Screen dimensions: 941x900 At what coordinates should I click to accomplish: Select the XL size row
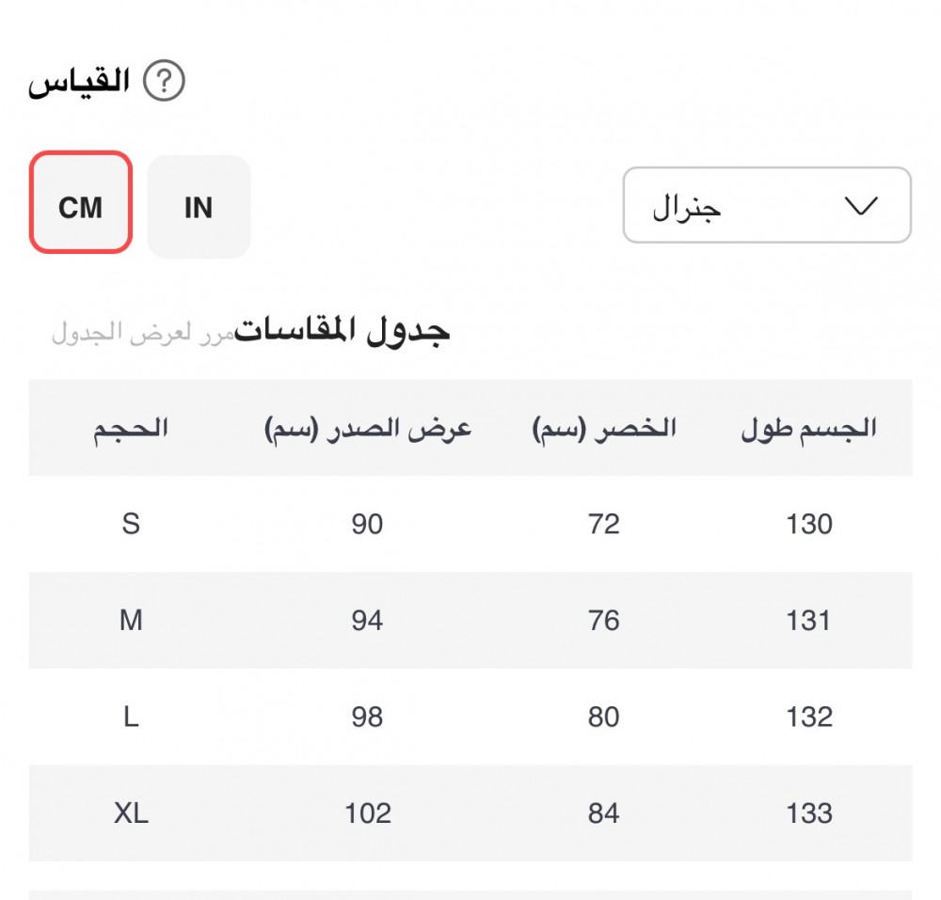131,813
